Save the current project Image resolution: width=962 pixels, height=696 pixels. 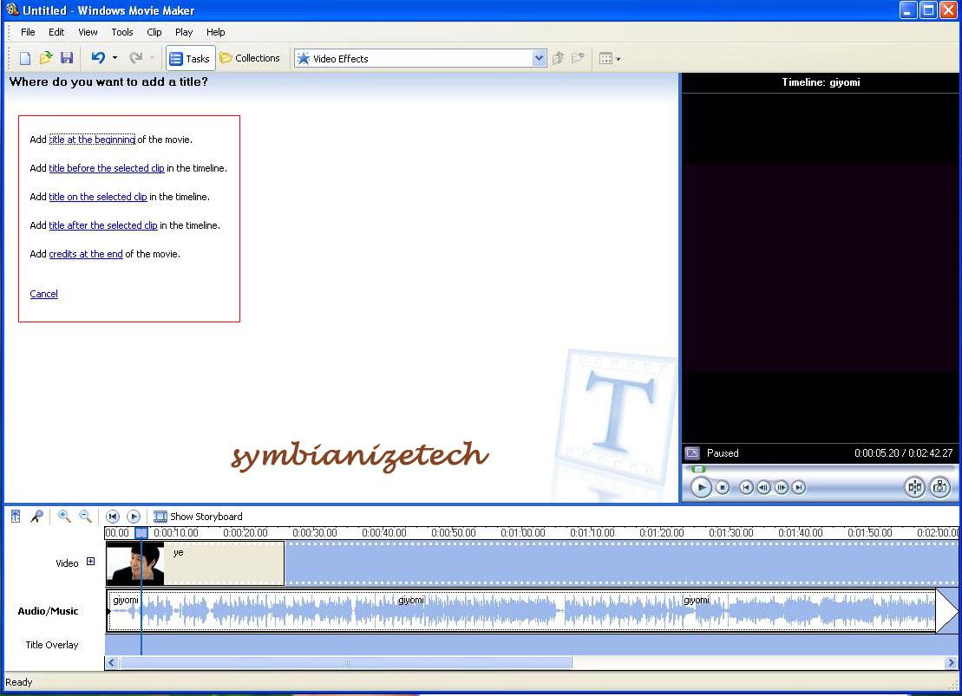click(67, 57)
